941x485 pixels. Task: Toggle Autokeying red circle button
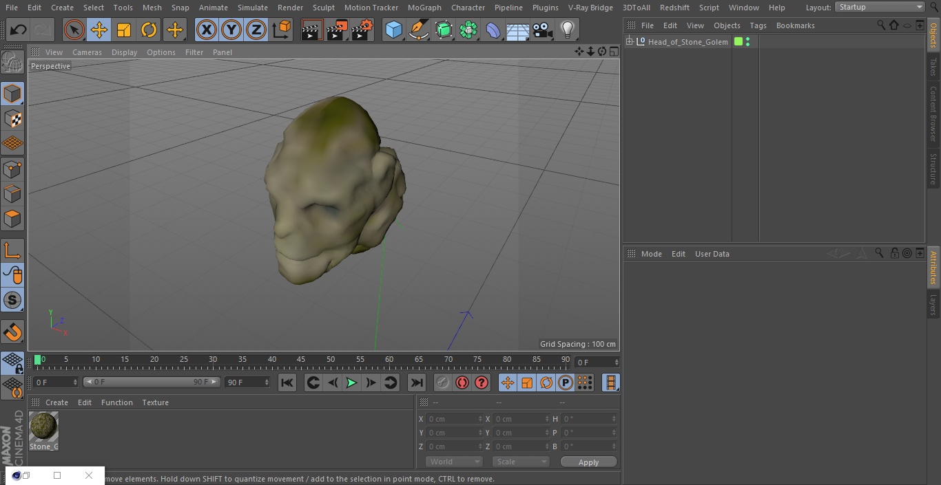click(462, 382)
